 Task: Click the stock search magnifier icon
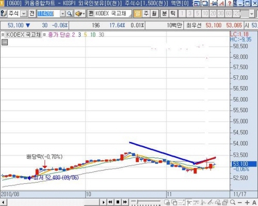tap(70, 13)
